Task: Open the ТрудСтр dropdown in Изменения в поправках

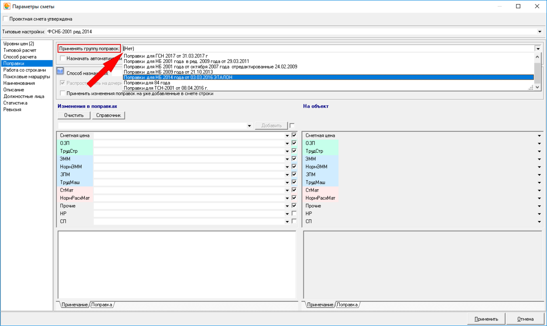Action: pos(287,151)
